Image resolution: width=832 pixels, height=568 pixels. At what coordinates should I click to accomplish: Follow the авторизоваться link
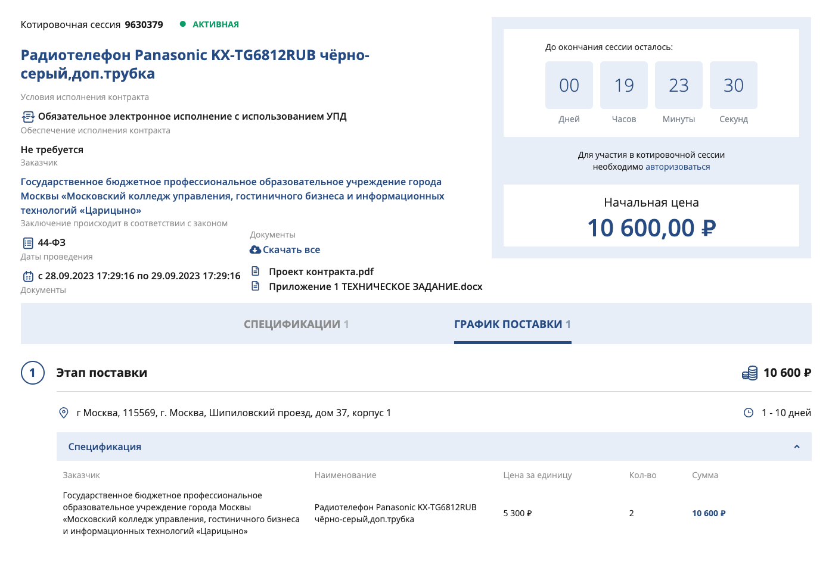click(678, 167)
